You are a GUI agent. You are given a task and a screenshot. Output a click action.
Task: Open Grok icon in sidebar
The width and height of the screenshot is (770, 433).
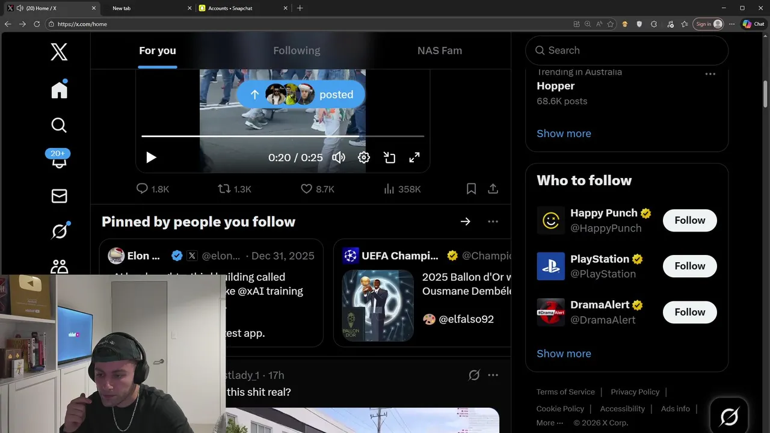pyautogui.click(x=60, y=230)
